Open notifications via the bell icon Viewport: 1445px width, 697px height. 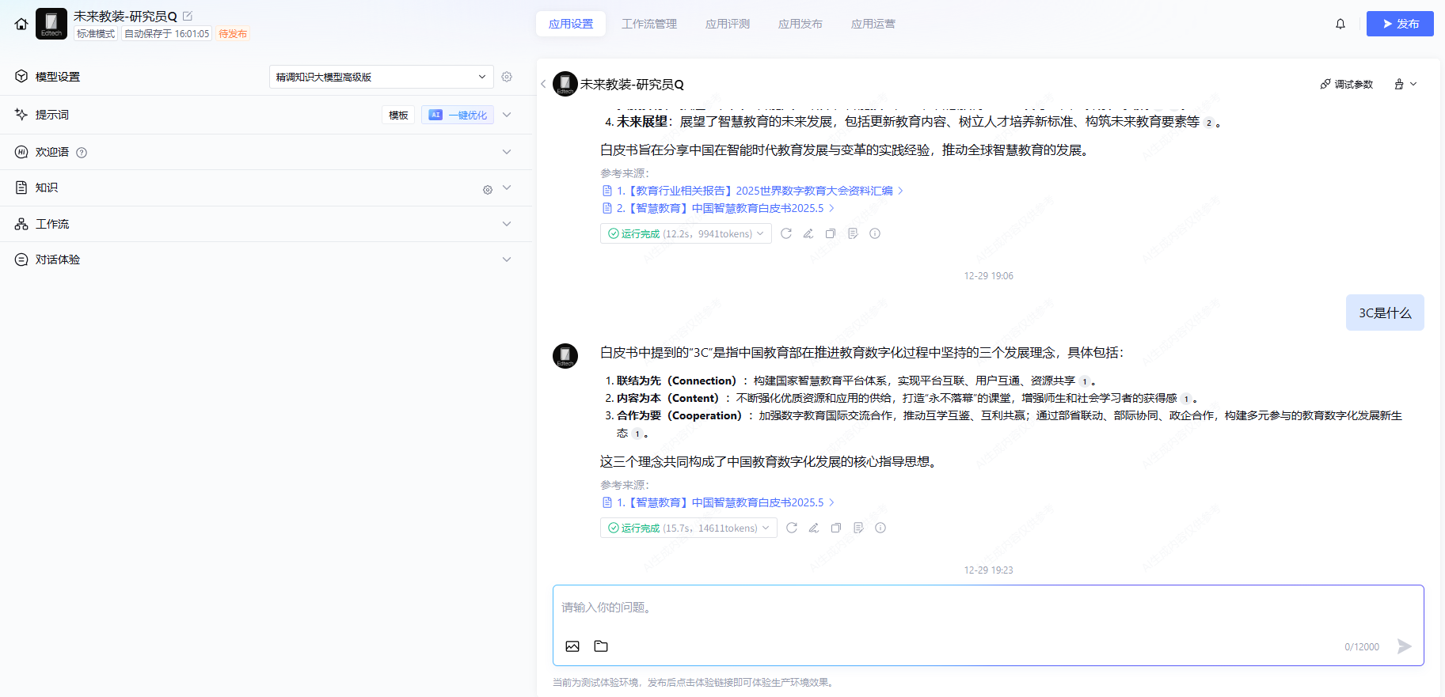[1340, 24]
